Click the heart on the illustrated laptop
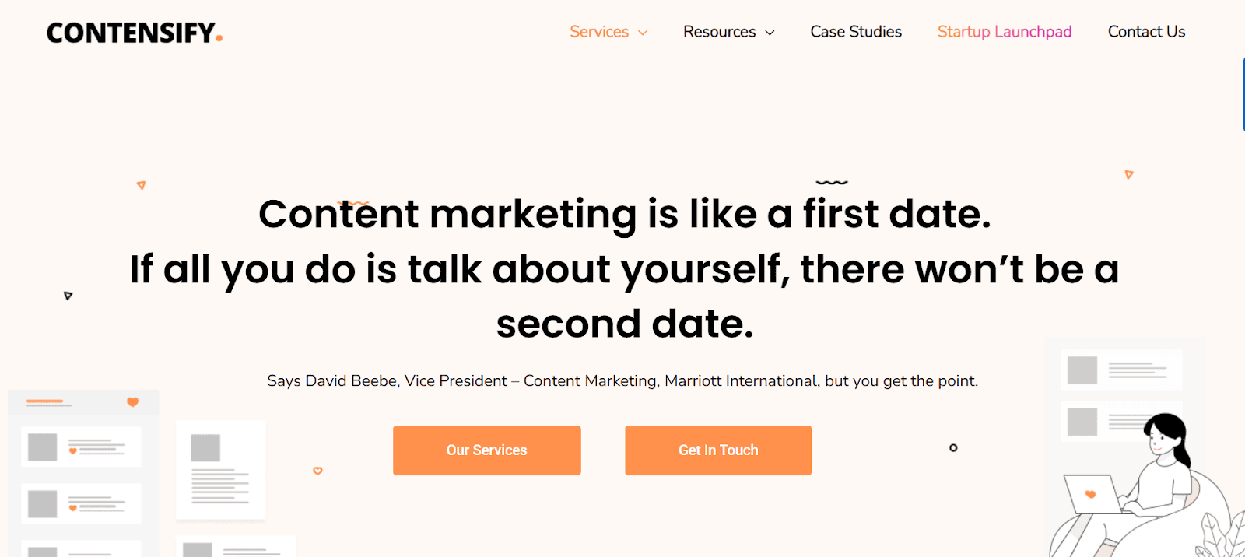Image resolution: width=1245 pixels, height=557 pixels. pyautogui.click(x=1090, y=494)
